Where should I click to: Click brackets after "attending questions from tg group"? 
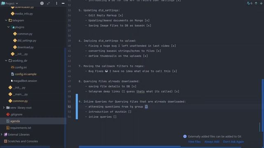point(146,107)
